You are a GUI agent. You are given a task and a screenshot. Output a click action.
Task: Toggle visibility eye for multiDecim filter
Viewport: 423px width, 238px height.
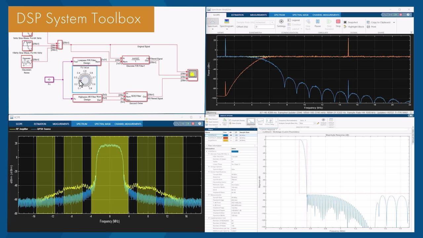click(x=230, y=135)
